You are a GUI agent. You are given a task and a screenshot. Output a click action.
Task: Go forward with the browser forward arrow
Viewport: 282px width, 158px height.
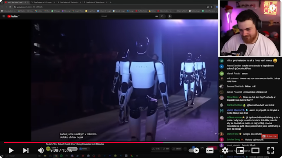tap(6, 7)
